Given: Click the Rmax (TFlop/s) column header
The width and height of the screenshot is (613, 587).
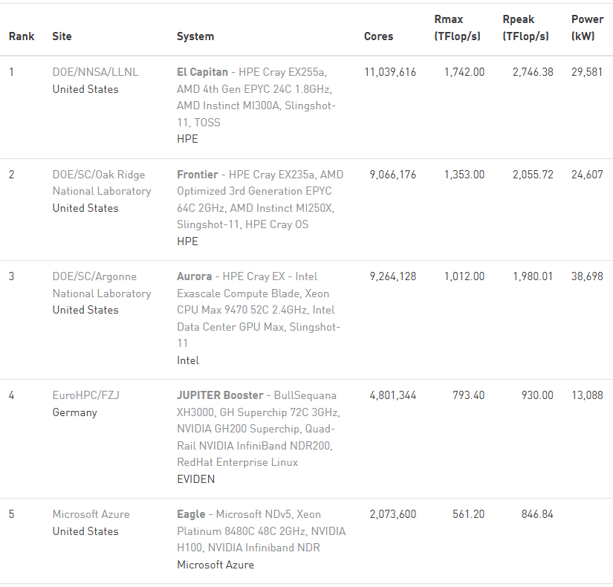Looking at the screenshot, I should 457,29.
